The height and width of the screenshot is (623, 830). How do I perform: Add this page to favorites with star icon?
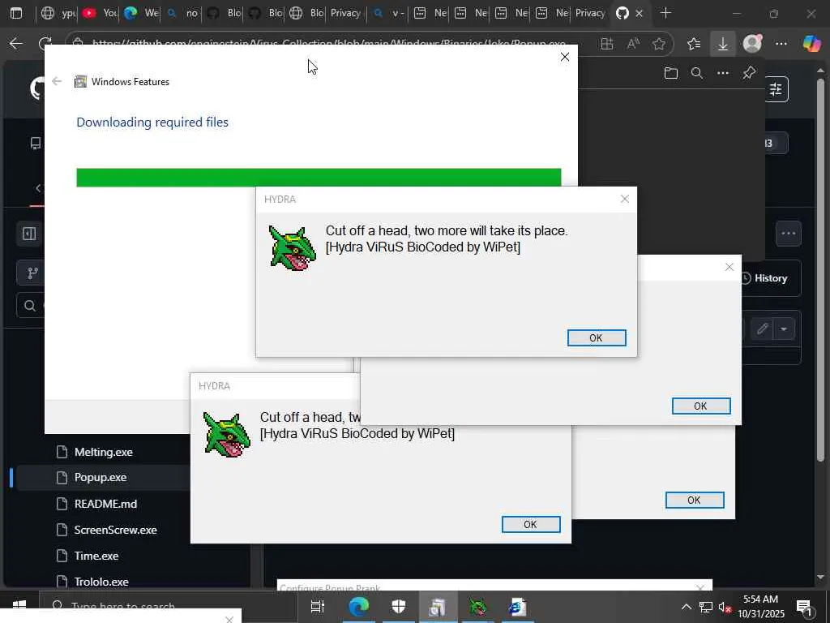pyautogui.click(x=659, y=44)
